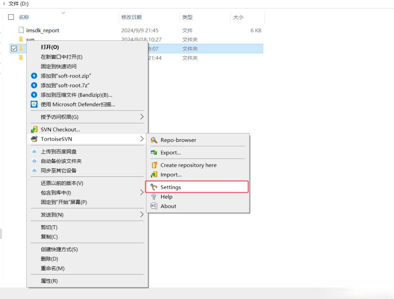The image size is (394, 299).
Task: Click the Help question mark icon
Action: coord(154,197)
